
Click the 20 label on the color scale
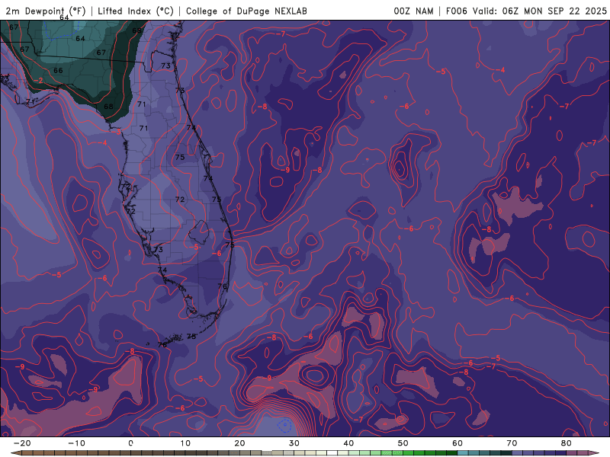pos(239,443)
